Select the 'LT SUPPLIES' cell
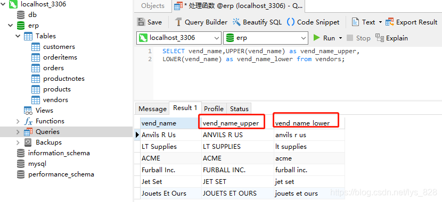This screenshot has height=202, width=442. (x=238, y=147)
